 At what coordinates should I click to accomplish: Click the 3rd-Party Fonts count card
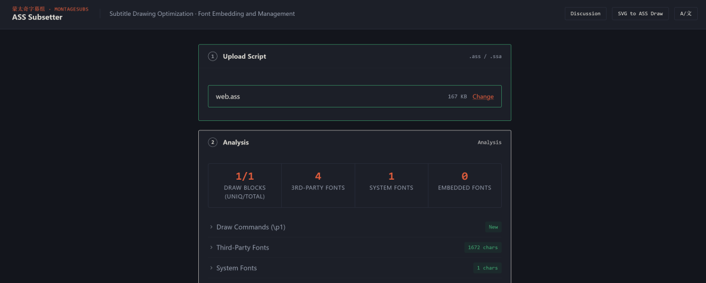[x=318, y=186]
